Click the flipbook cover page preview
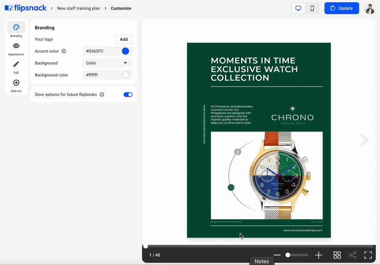 click(x=258, y=140)
